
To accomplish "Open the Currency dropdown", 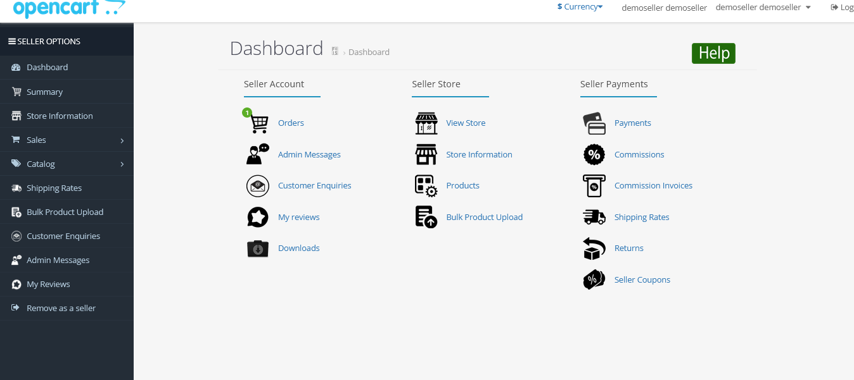I will [x=579, y=7].
